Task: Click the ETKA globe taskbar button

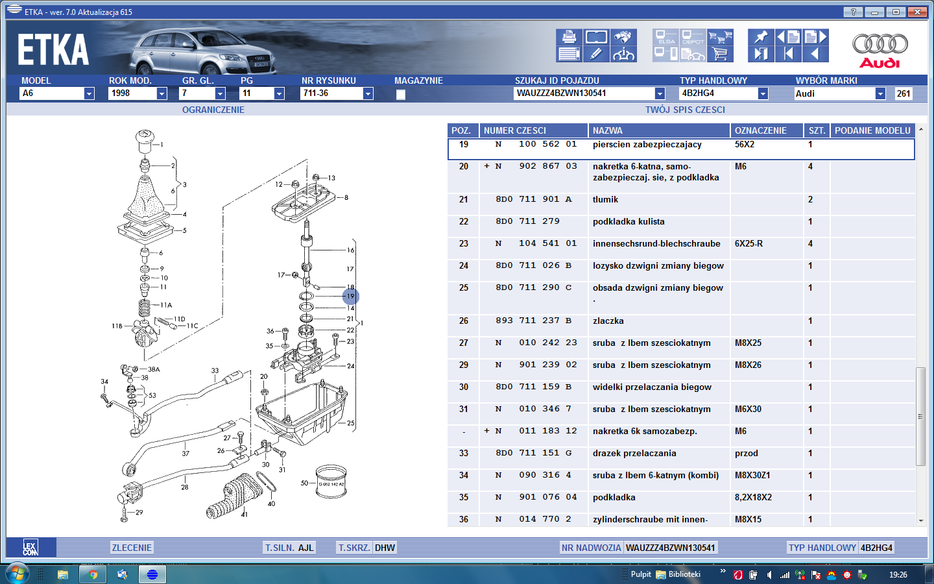Action: 152,574
